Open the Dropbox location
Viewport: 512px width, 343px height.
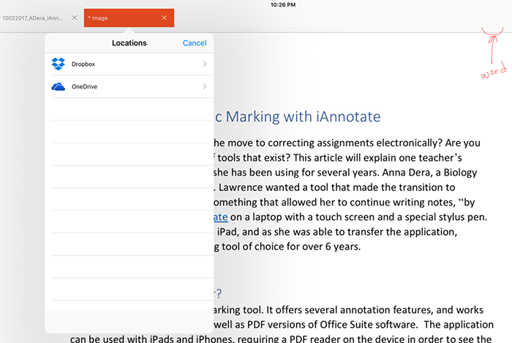point(129,64)
